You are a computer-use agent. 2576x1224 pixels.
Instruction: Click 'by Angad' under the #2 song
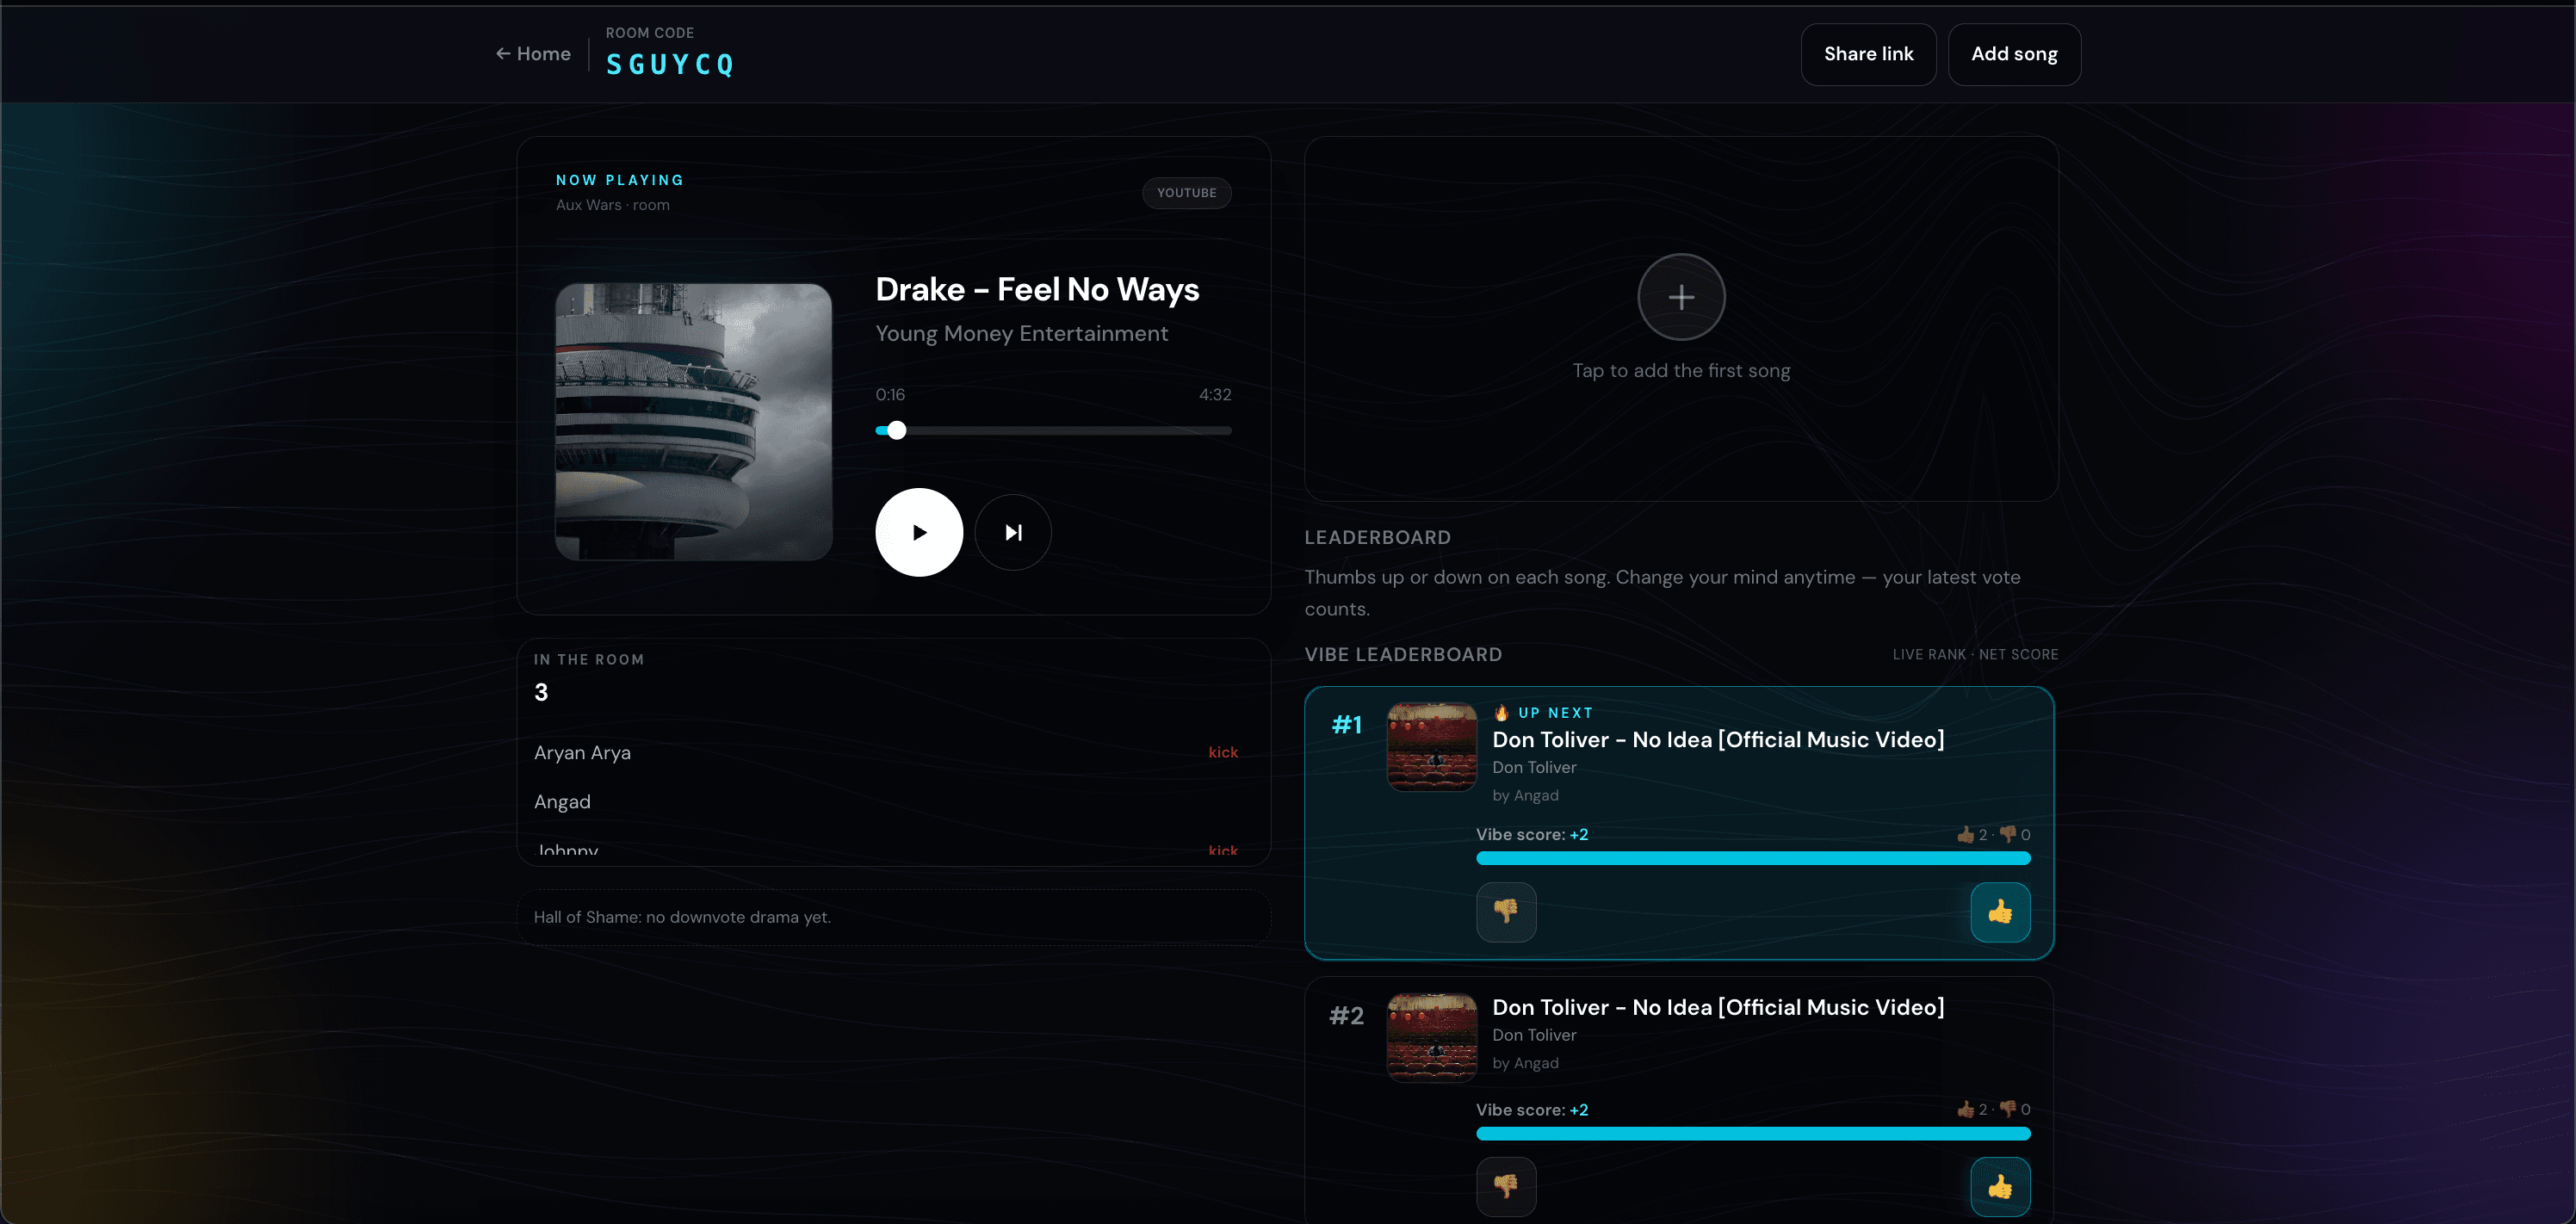pos(1525,1063)
